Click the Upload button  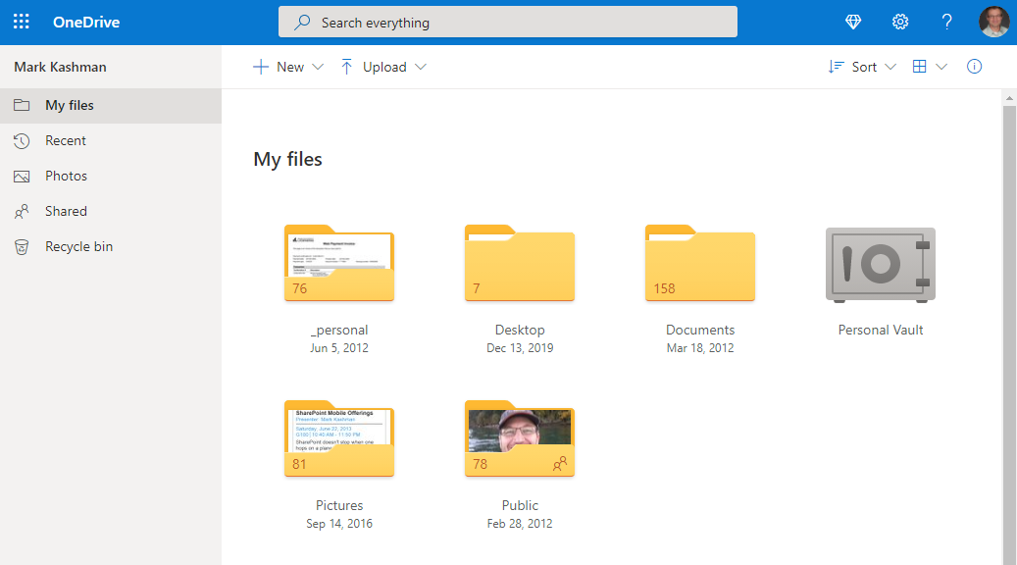[375, 66]
